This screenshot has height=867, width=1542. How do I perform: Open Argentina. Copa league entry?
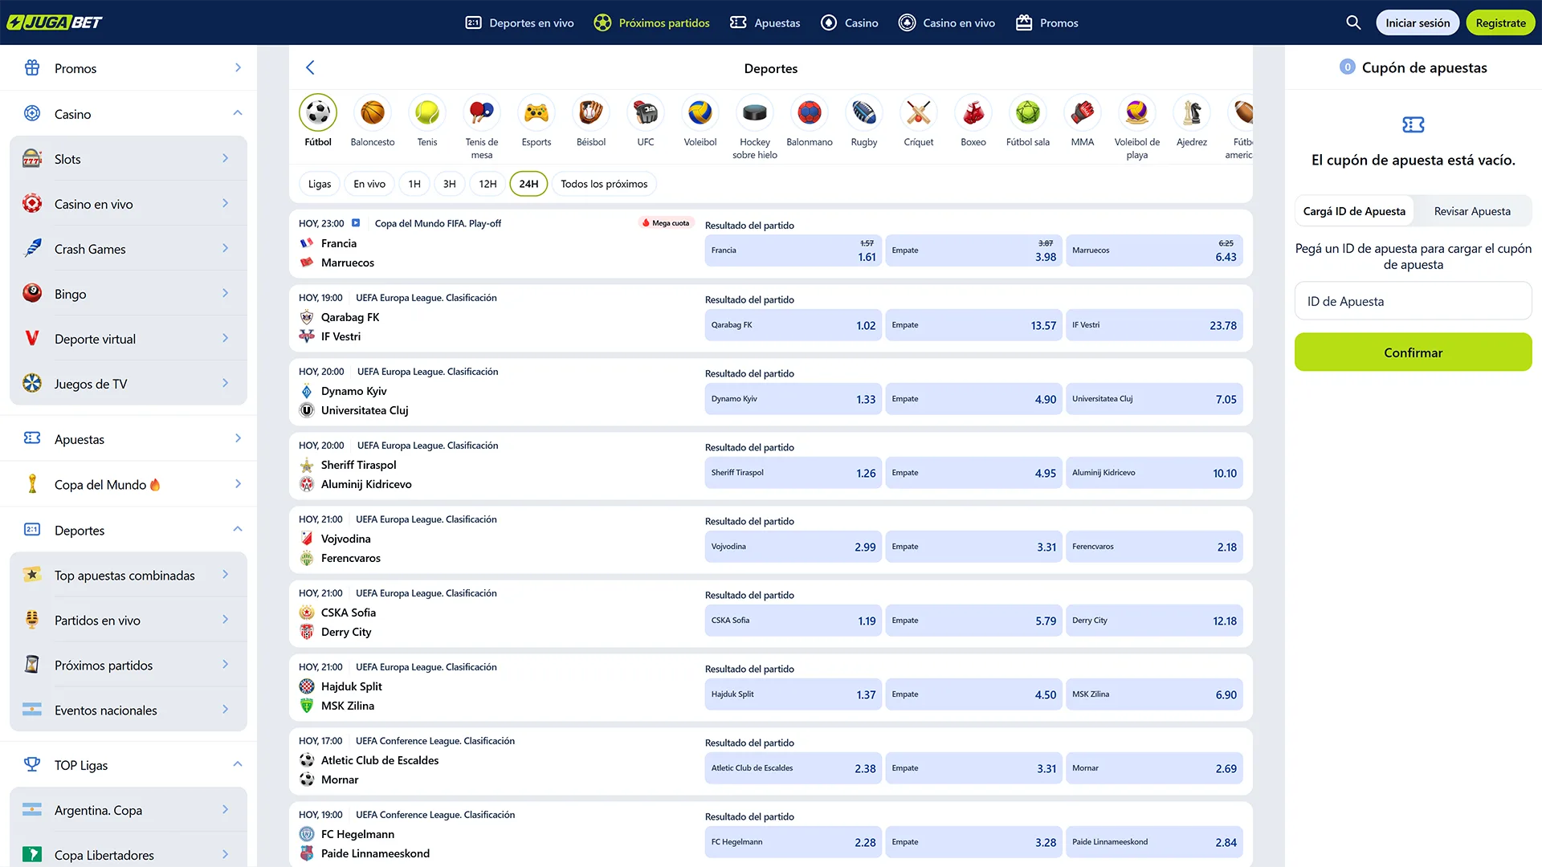128,810
